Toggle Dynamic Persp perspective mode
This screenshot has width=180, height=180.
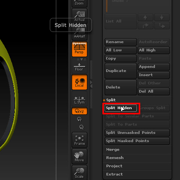[79, 49]
